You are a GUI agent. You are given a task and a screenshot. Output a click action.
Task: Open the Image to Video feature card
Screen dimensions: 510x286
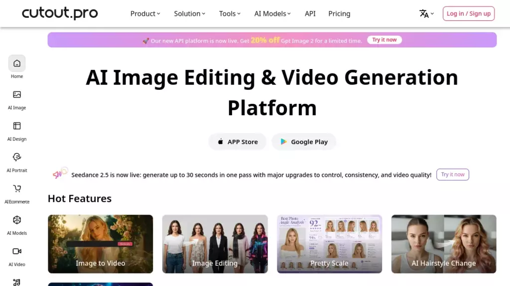100,244
